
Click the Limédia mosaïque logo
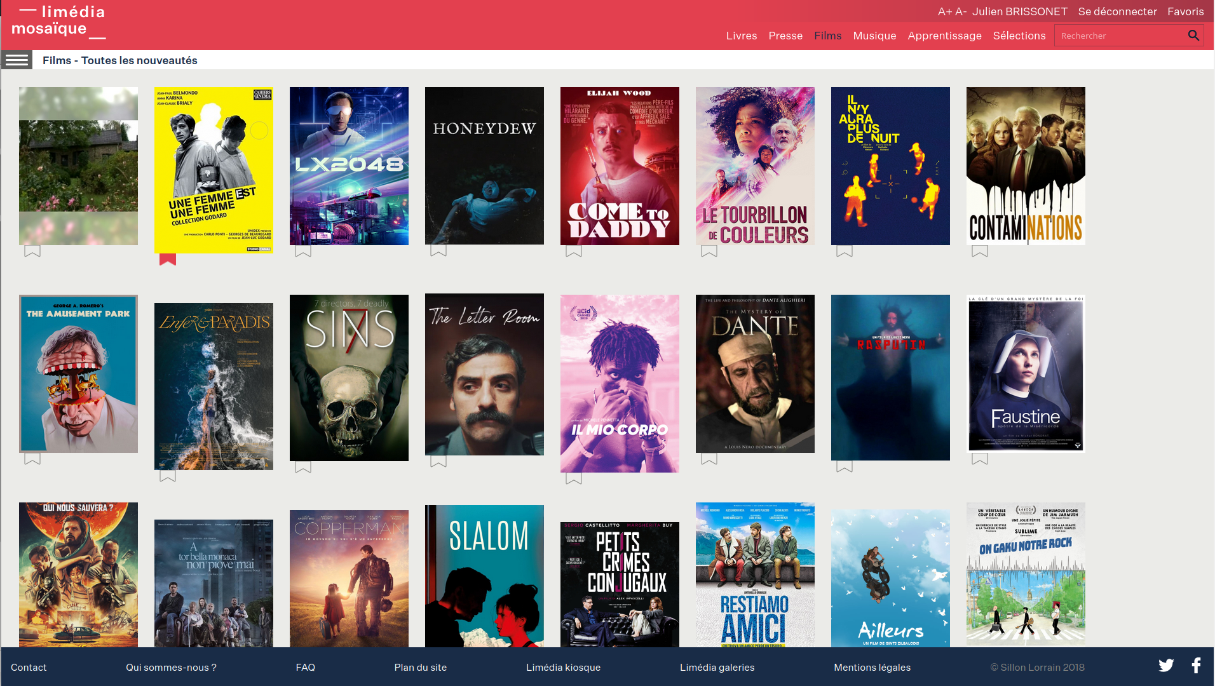click(58, 22)
